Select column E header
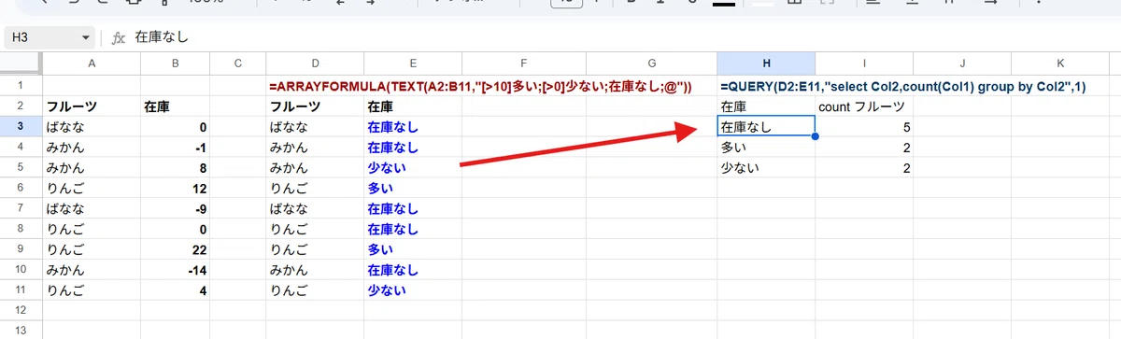This screenshot has width=1121, height=339. (x=413, y=64)
